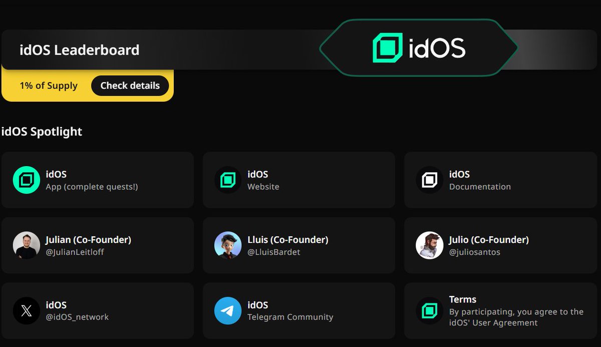Open the Telegram Community icon
The height and width of the screenshot is (347, 601).
click(227, 310)
